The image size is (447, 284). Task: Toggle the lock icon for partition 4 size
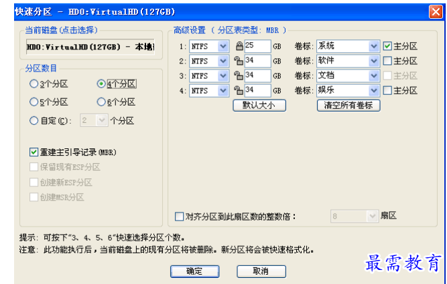click(x=239, y=90)
